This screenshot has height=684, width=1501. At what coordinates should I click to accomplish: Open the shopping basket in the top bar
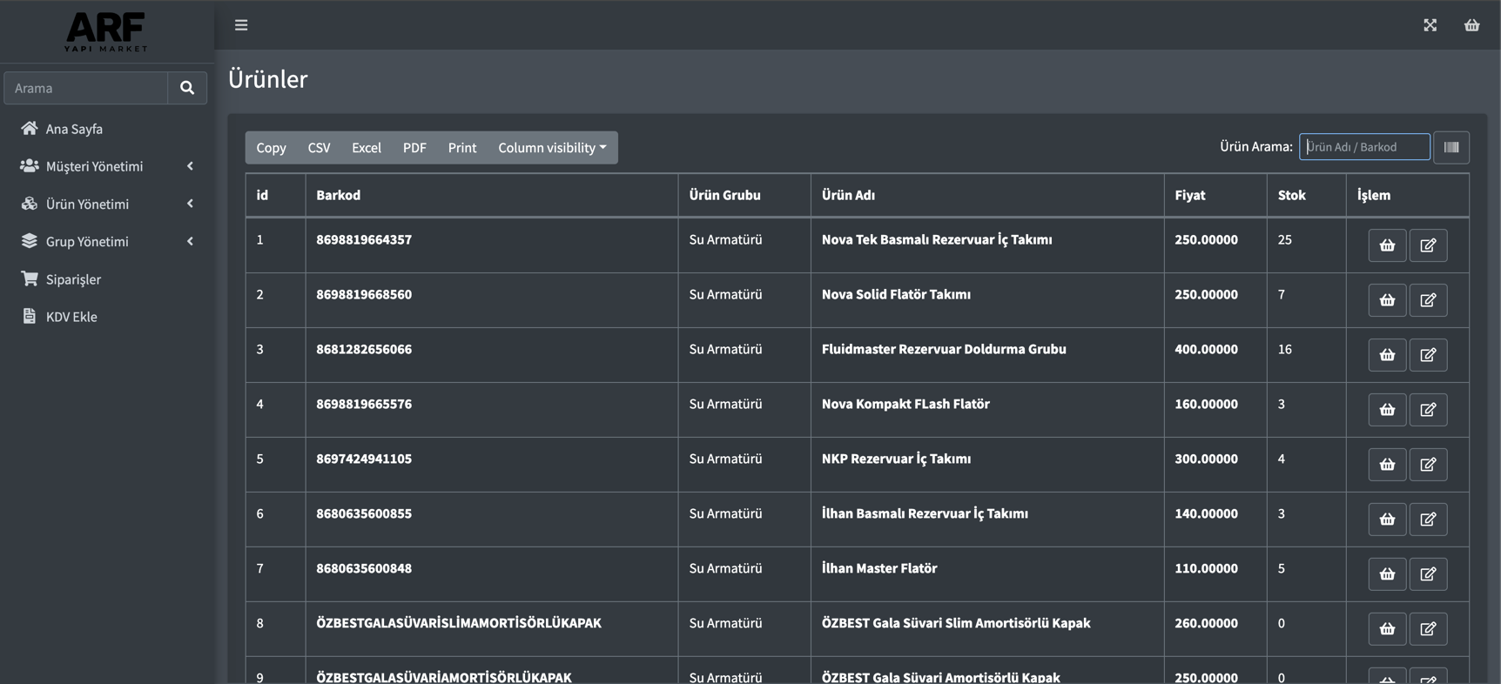coord(1472,25)
